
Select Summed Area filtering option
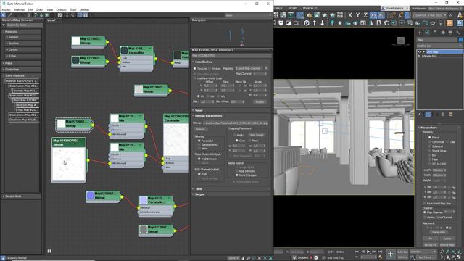tap(199, 145)
